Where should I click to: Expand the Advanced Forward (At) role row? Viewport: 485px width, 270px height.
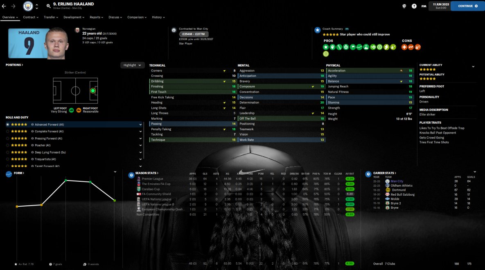140,125
